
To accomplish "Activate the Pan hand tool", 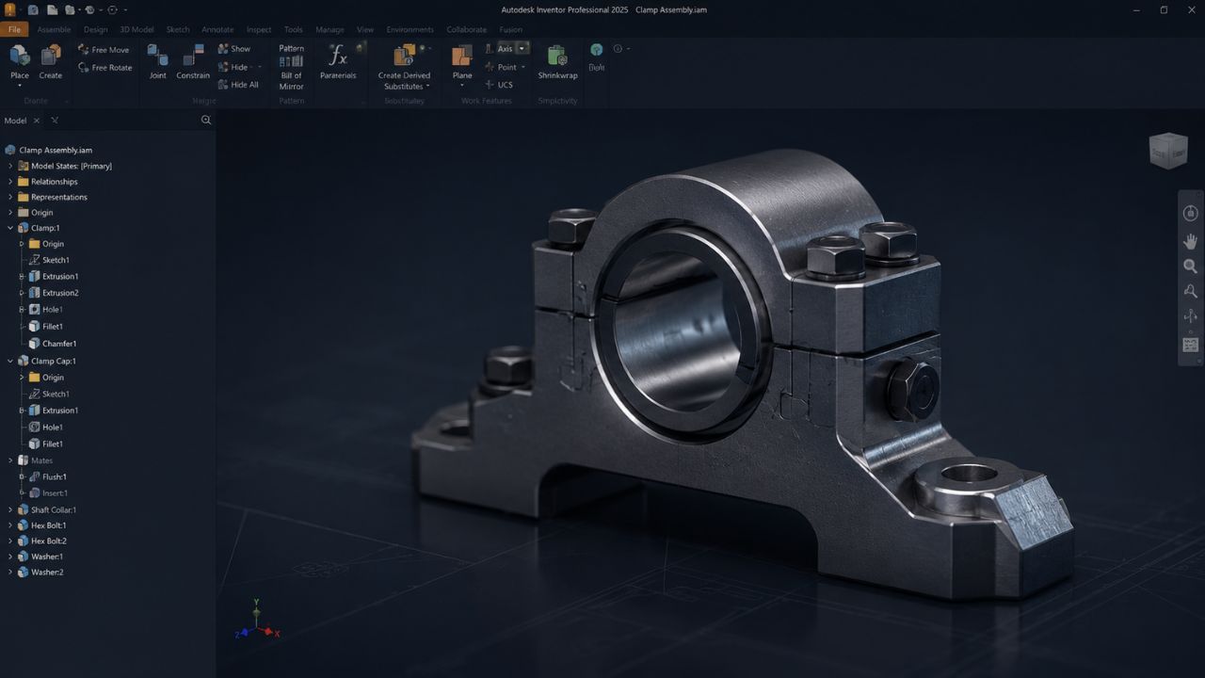I will [1190, 241].
